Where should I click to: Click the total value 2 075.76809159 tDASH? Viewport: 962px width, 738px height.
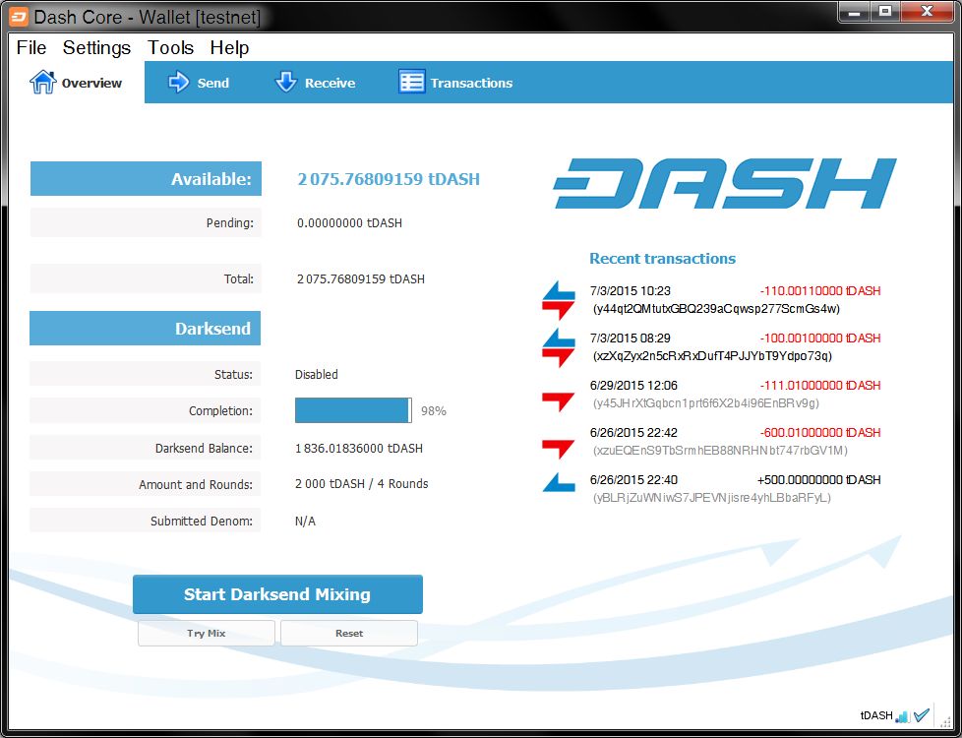click(361, 278)
